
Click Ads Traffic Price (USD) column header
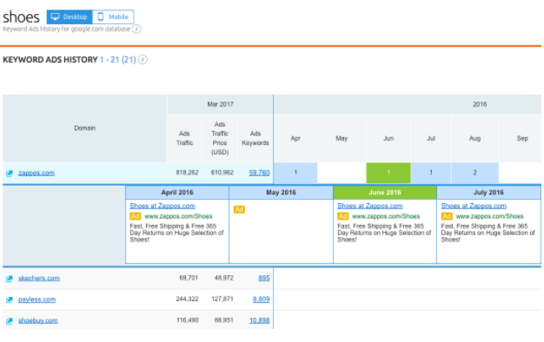[x=220, y=138]
